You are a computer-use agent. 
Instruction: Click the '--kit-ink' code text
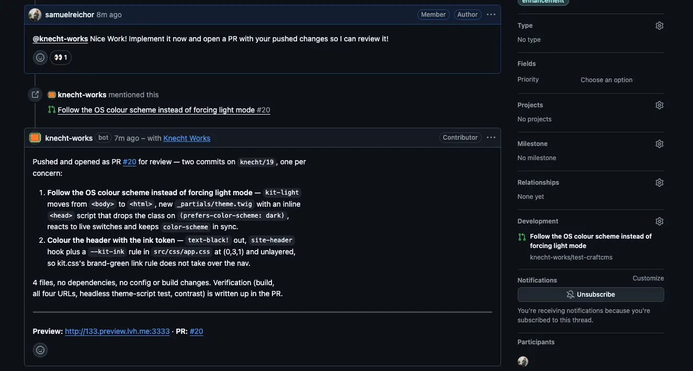click(107, 252)
